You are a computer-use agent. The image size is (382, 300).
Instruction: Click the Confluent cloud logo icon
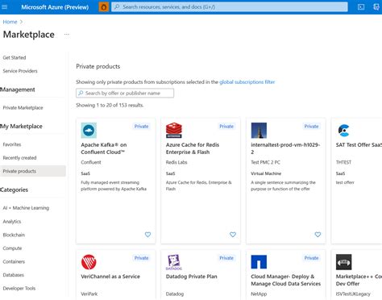(89, 131)
